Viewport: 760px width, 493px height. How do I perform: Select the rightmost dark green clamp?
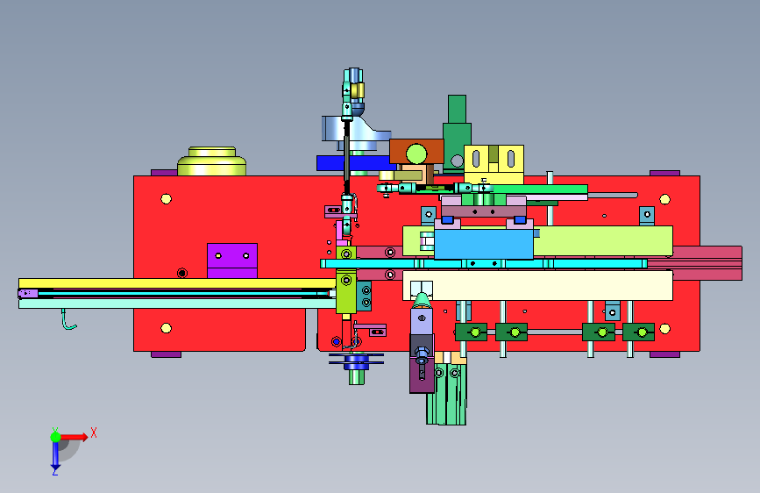pos(638,332)
